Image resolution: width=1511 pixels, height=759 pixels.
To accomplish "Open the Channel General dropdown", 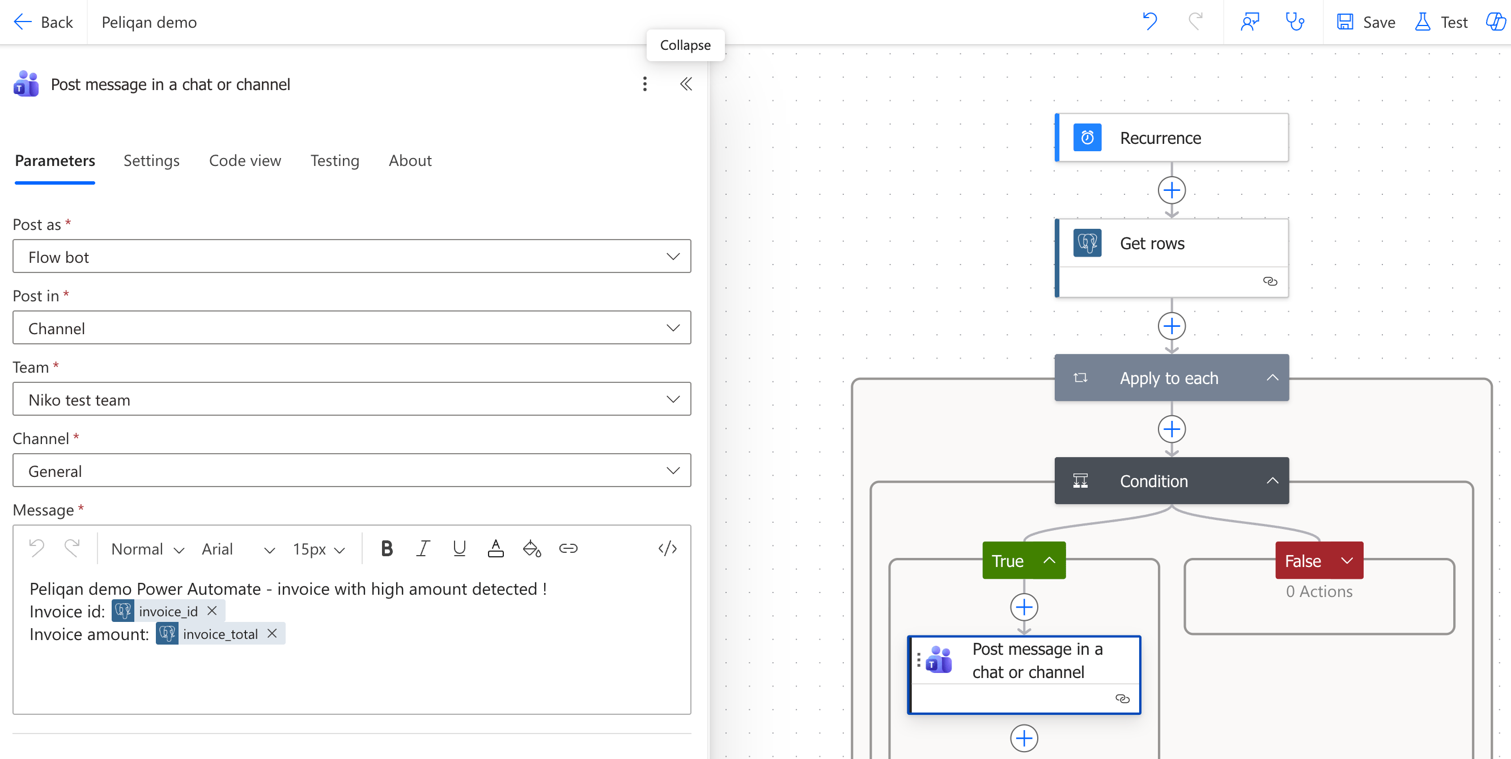I will point(352,470).
